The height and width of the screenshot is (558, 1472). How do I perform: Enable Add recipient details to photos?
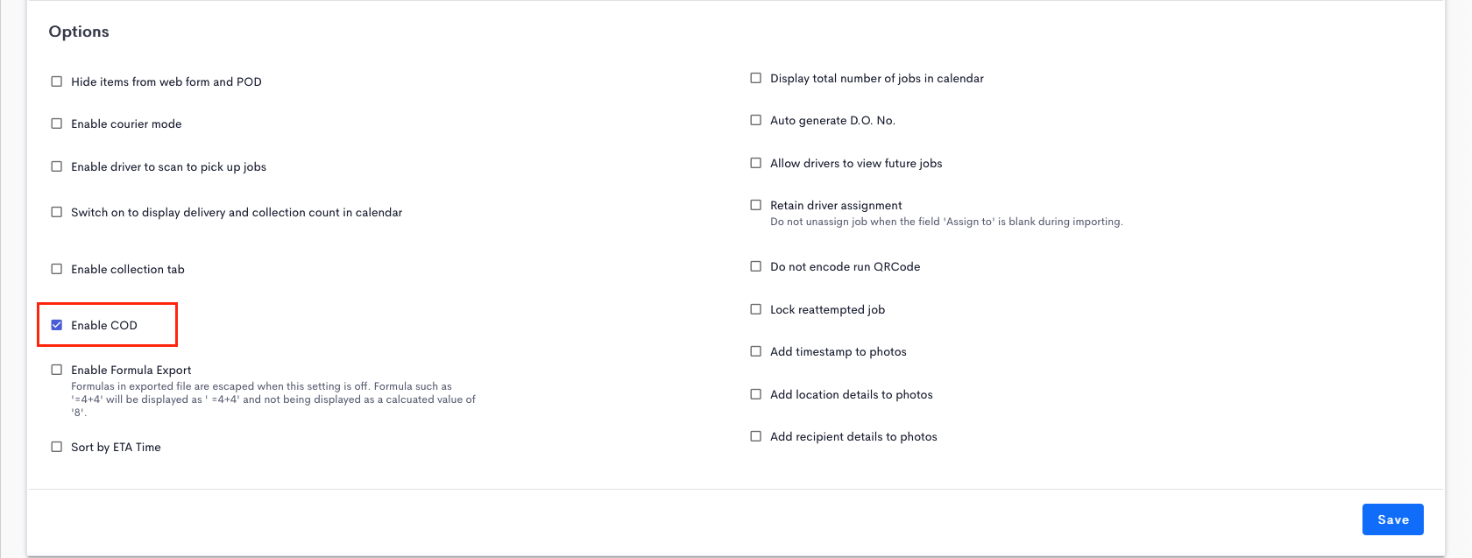coord(756,436)
